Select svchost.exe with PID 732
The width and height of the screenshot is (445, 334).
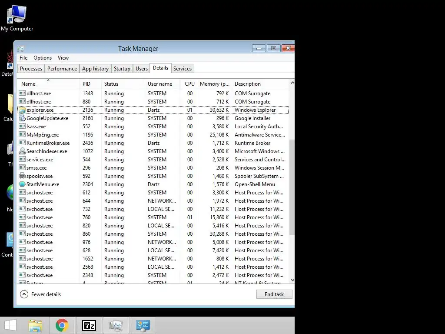[x=153, y=209]
